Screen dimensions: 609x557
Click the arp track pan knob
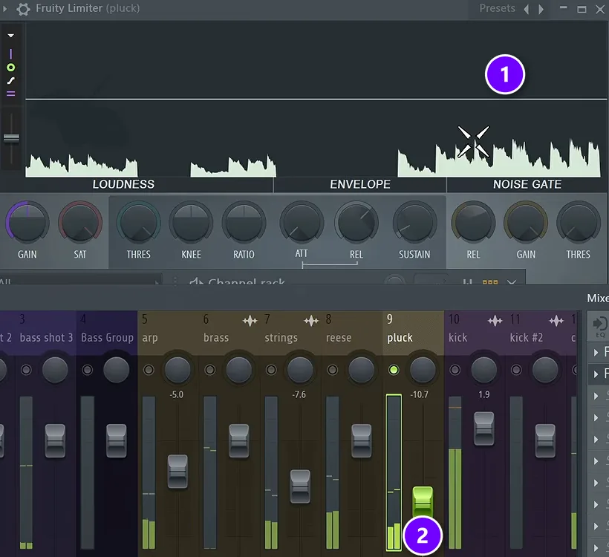tap(178, 370)
